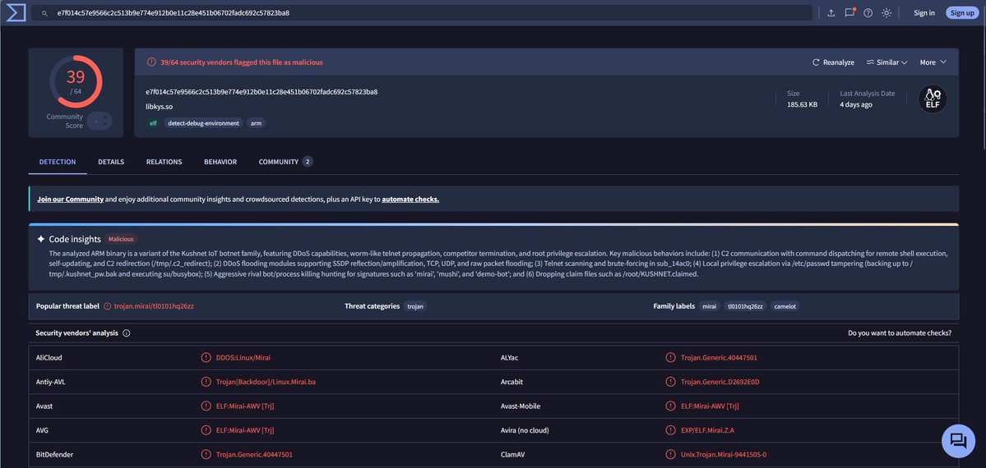This screenshot has height=468, width=986.
Task: Click the page vertical scrollbar
Action: point(983,88)
